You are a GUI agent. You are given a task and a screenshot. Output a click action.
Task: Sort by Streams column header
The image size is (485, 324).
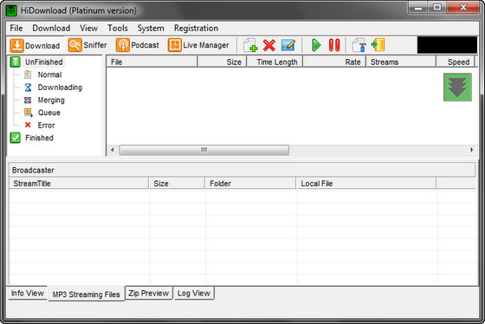pyautogui.click(x=401, y=62)
